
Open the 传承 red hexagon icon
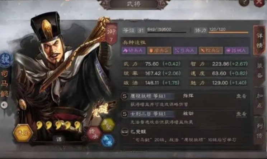pyautogui.click(x=93, y=134)
